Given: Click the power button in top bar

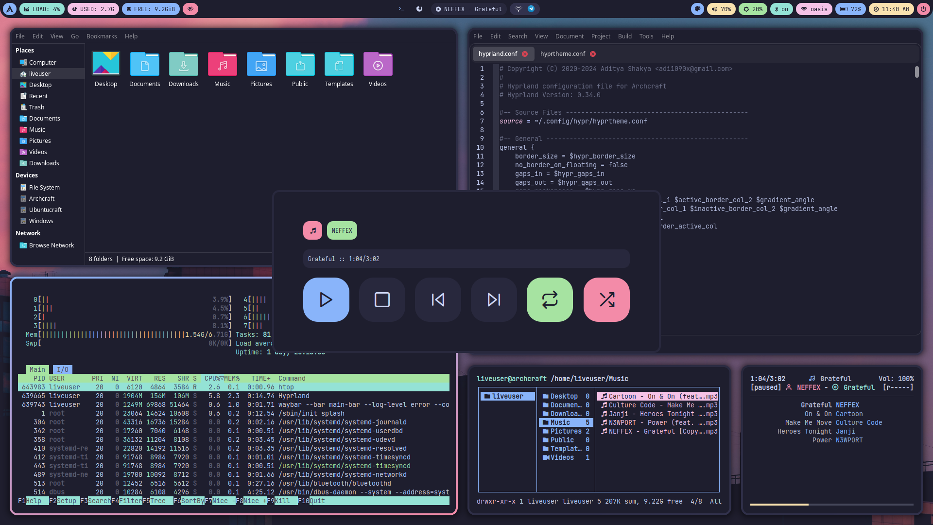Looking at the screenshot, I should coord(923,9).
